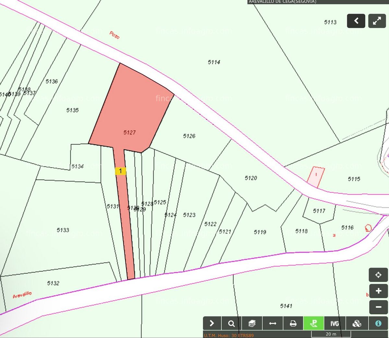Select parcel 5119 label
The width and height of the screenshot is (389, 338).
pyautogui.click(x=260, y=232)
